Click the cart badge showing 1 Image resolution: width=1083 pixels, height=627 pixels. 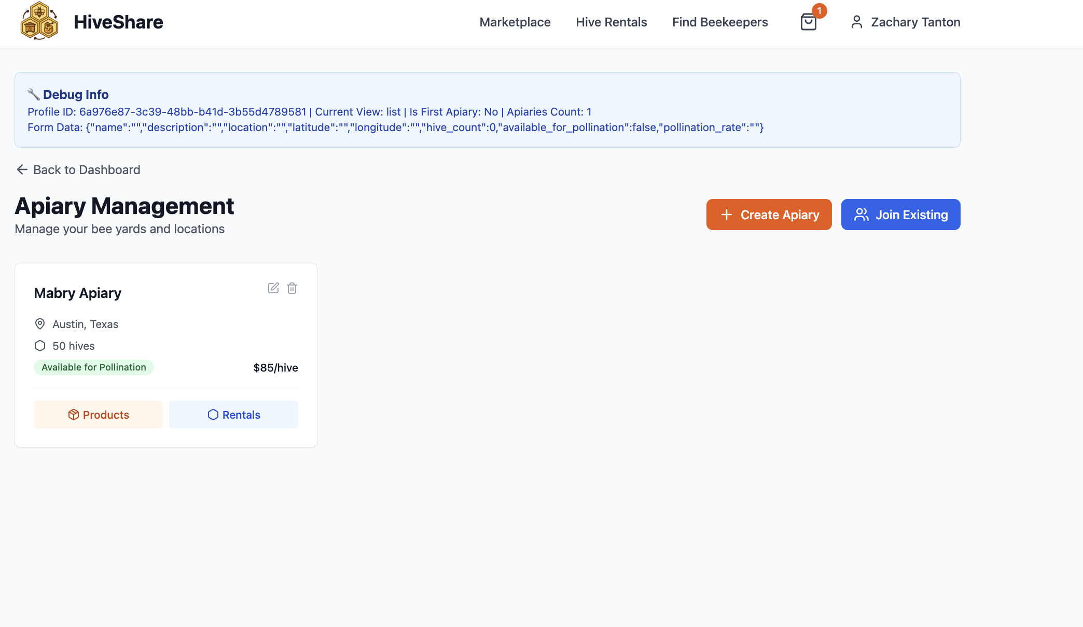[819, 11]
